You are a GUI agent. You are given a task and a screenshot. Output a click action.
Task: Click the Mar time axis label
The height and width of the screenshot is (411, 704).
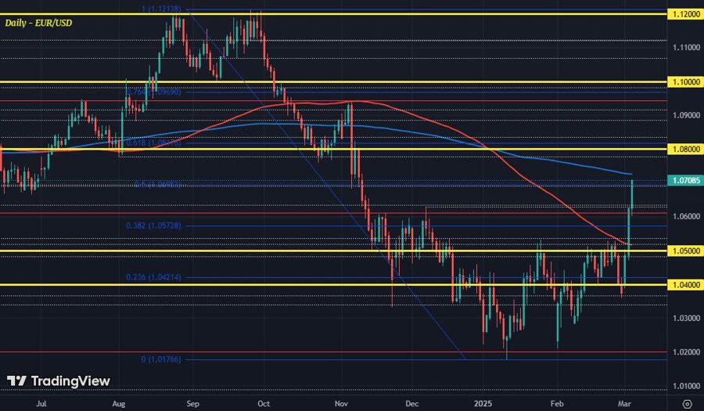pos(624,403)
